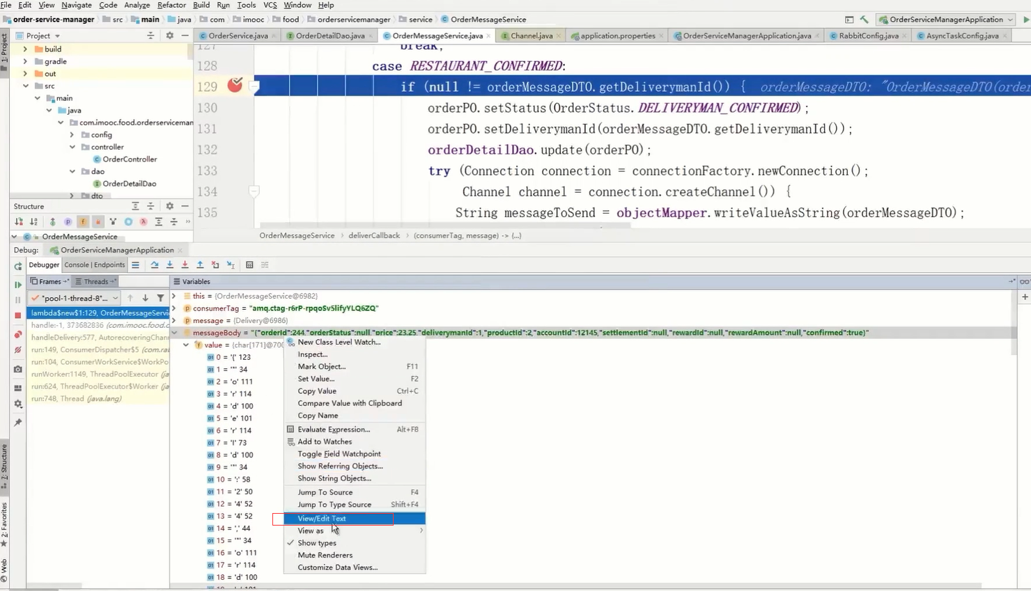Expand the config package
1031x591 pixels.
(72, 134)
